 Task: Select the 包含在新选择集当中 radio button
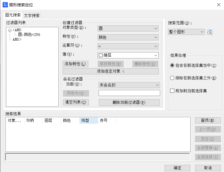pos(173,66)
